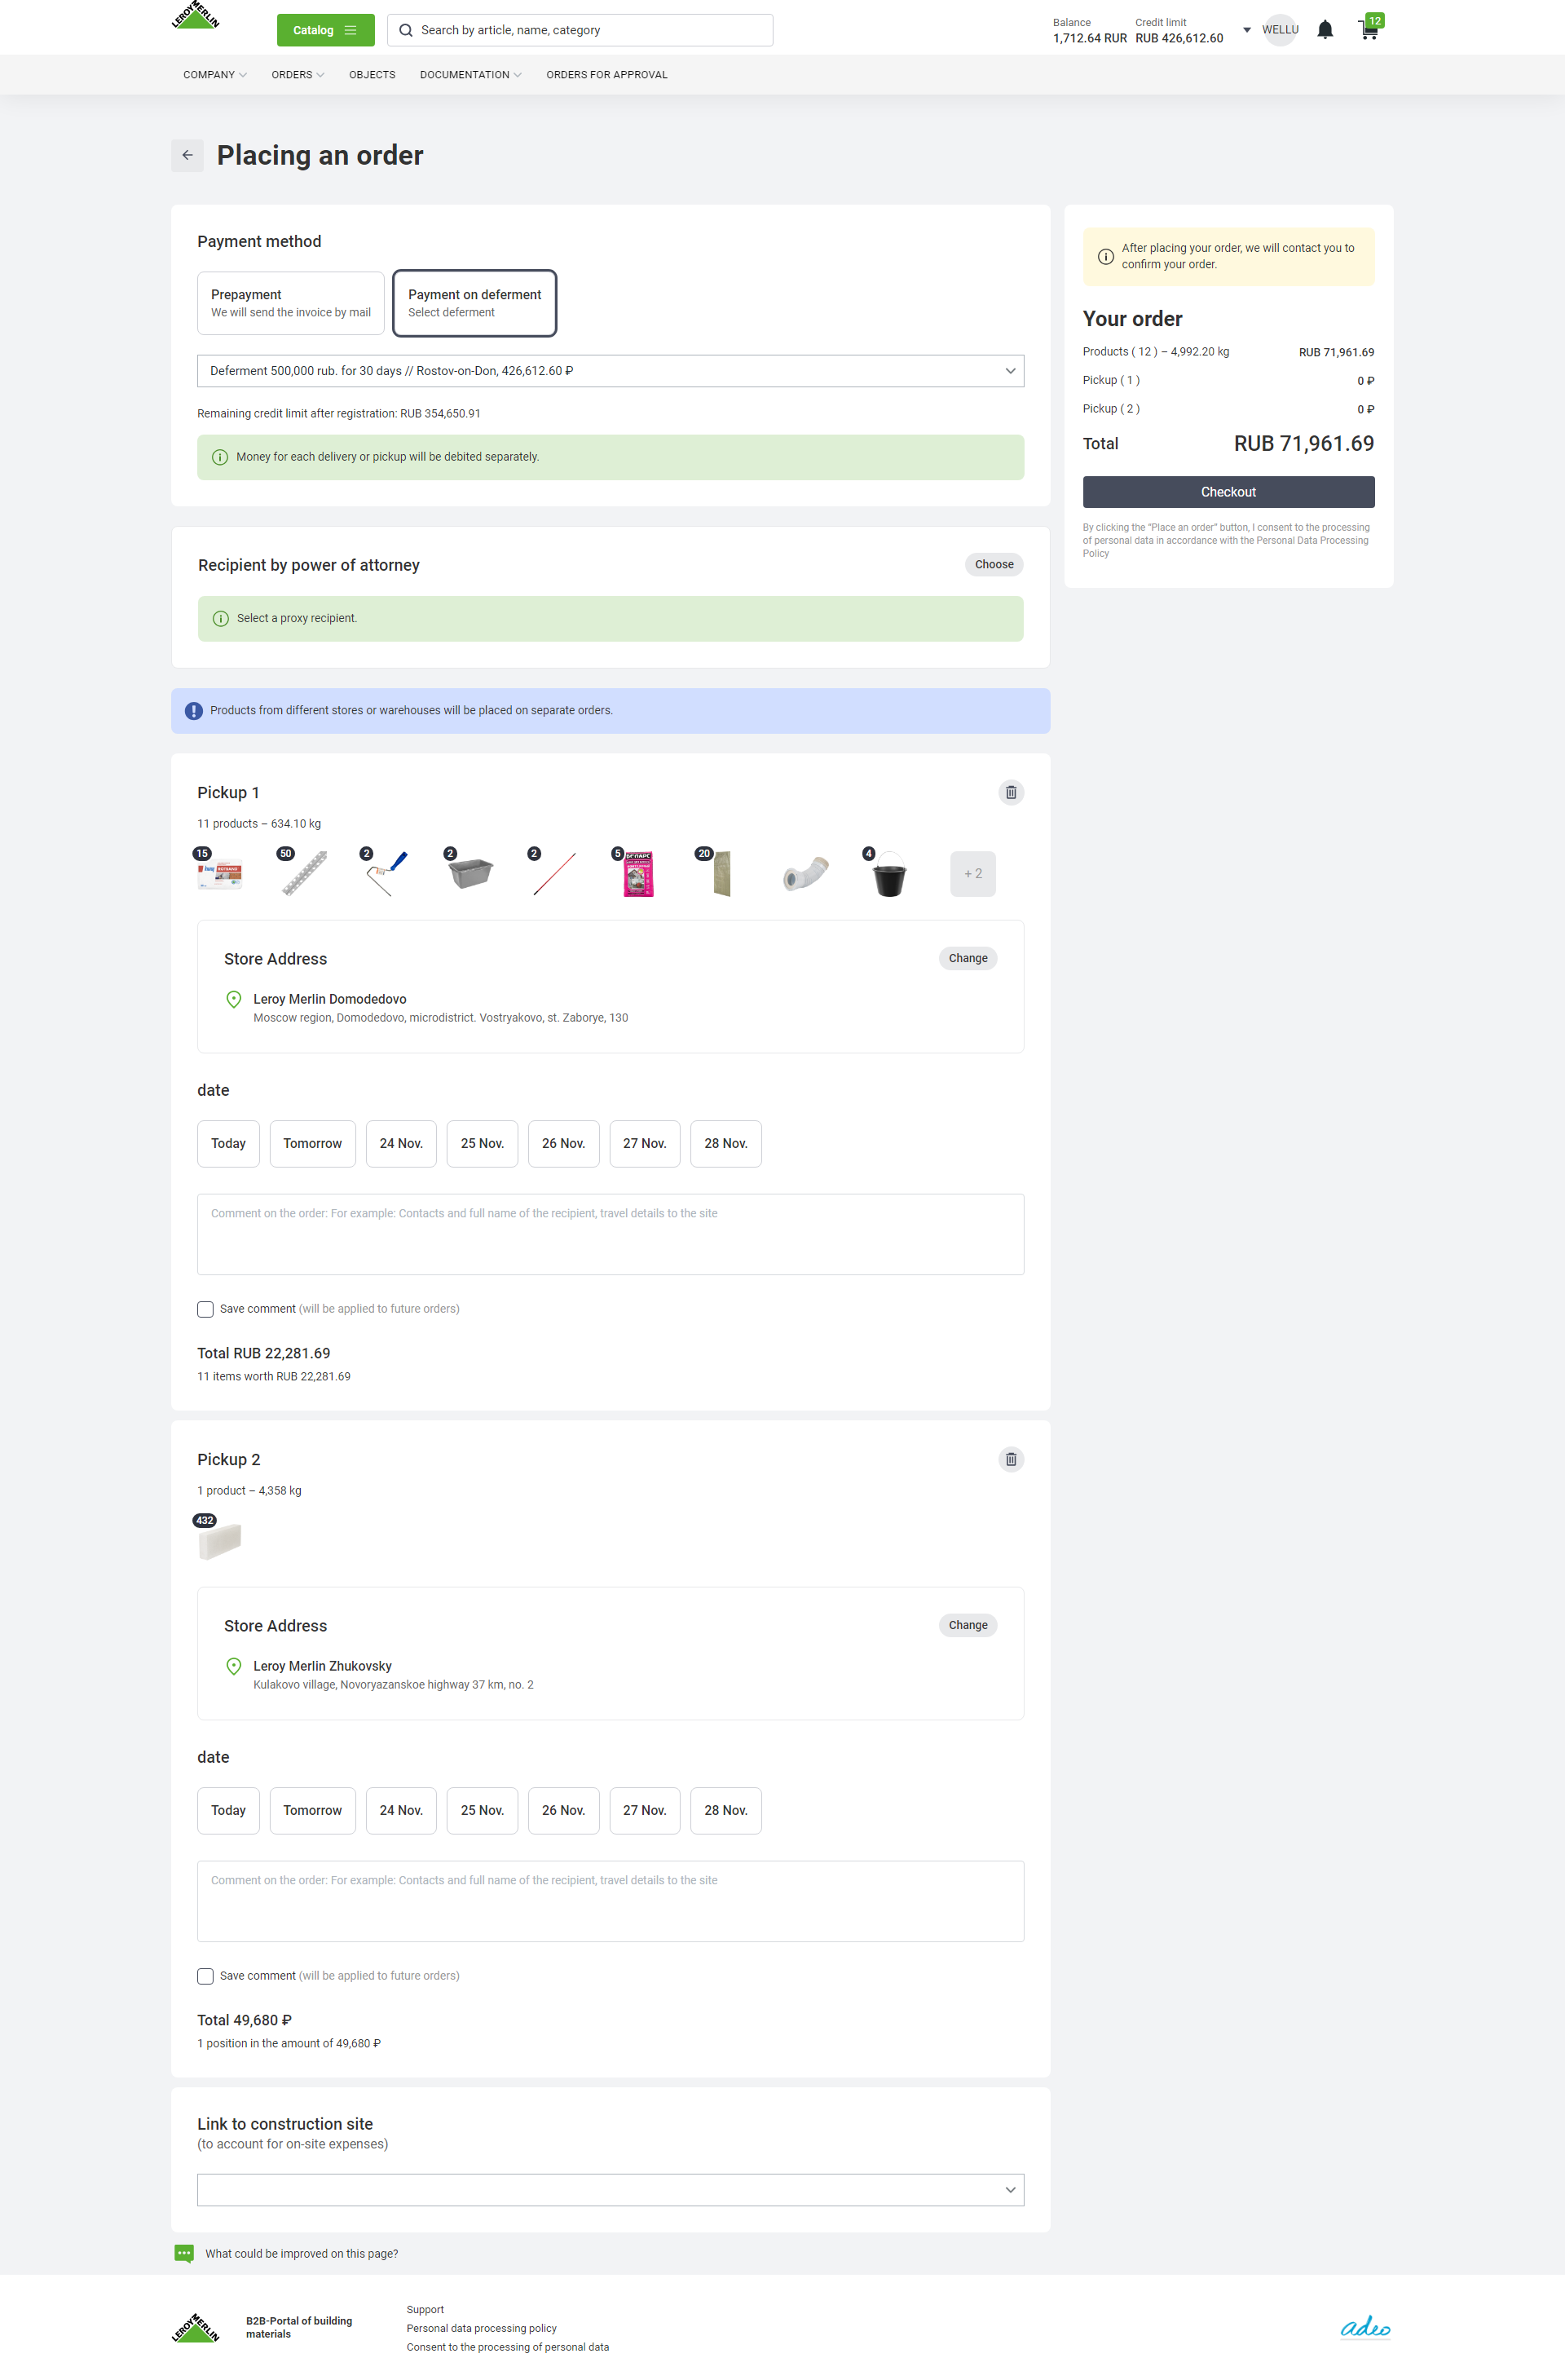Click the Checkout button
The width and height of the screenshot is (1565, 2380).
1228,492
